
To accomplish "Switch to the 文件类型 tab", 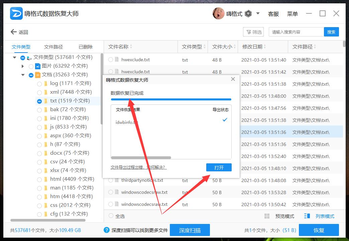I will coord(21,47).
